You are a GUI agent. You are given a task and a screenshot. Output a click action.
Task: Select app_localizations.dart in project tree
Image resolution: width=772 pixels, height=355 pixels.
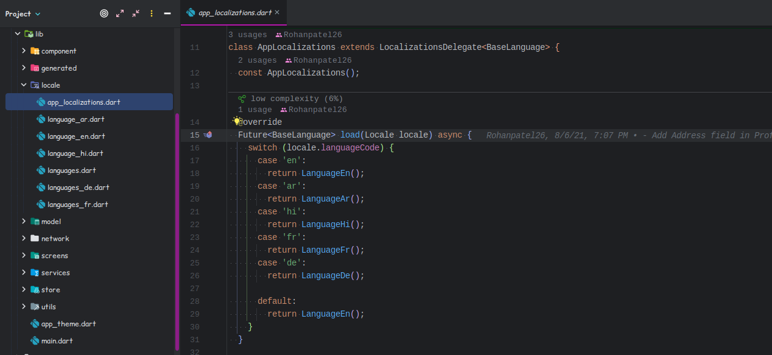pyautogui.click(x=89, y=102)
